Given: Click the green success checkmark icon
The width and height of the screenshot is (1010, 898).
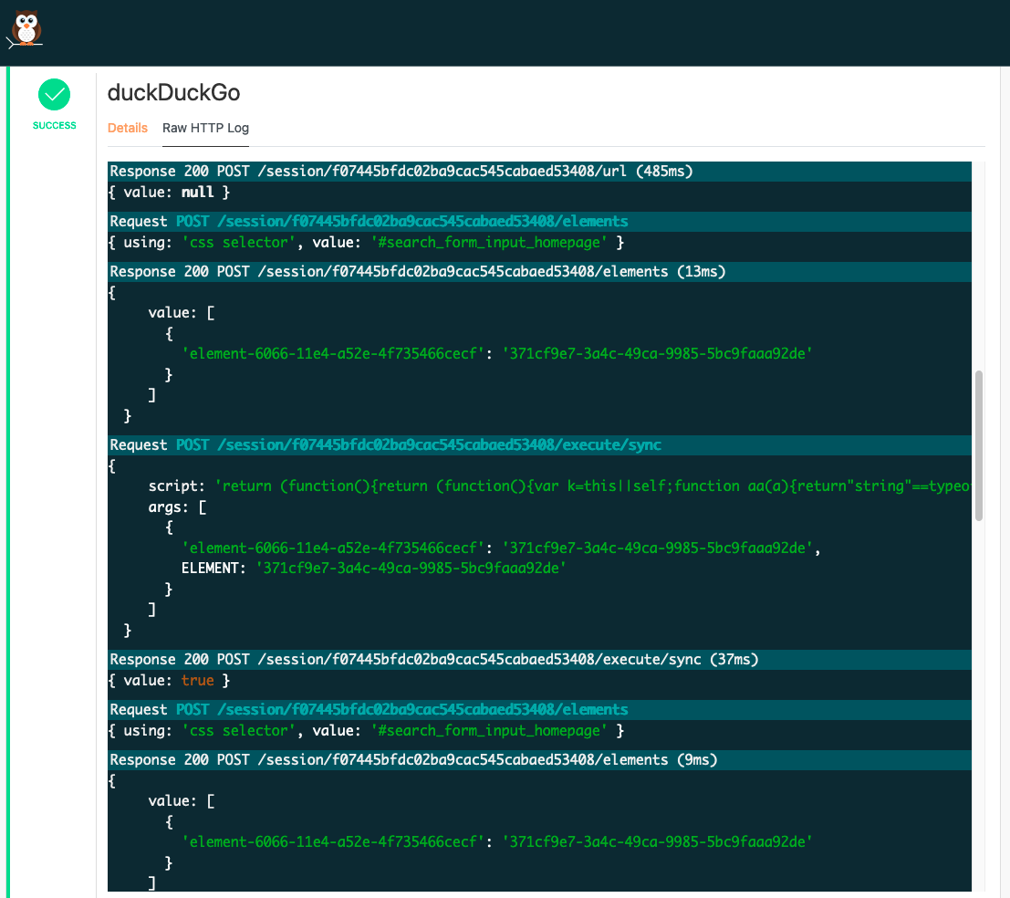Looking at the screenshot, I should pos(54,95).
